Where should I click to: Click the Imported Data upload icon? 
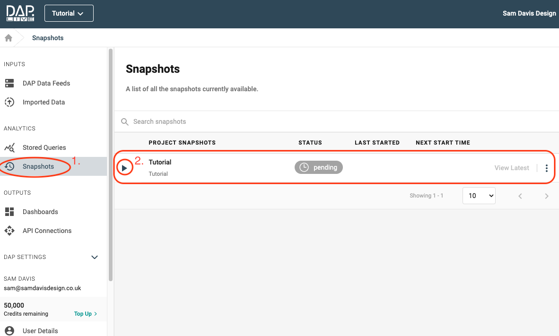[x=9, y=102]
